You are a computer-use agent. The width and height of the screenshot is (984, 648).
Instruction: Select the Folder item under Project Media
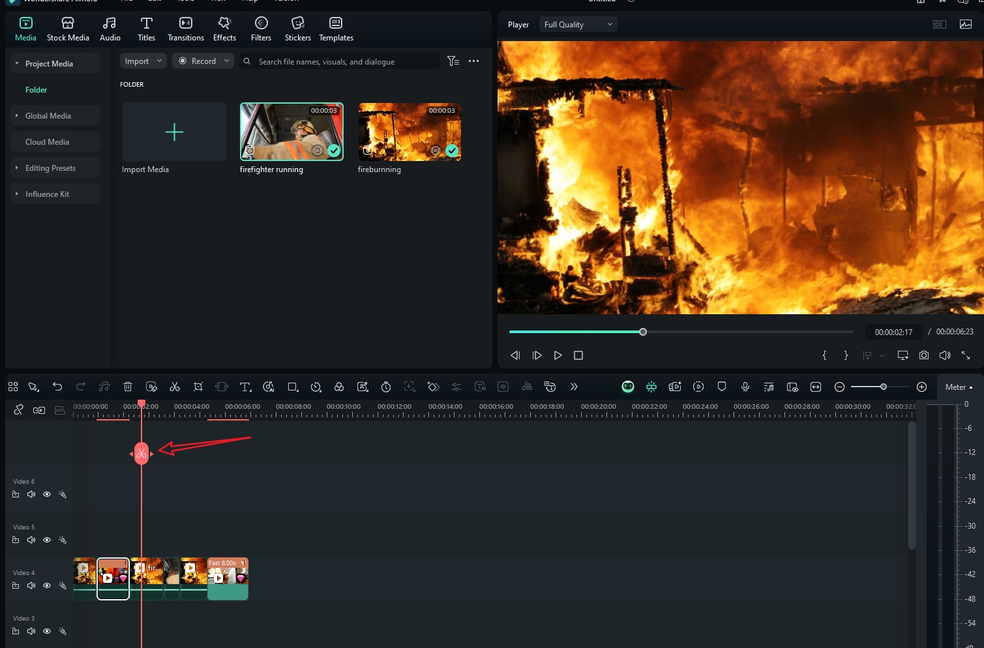(37, 90)
